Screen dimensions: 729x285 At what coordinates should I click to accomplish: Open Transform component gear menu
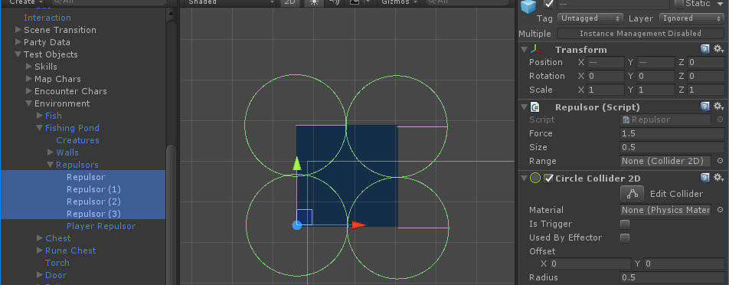click(718, 49)
